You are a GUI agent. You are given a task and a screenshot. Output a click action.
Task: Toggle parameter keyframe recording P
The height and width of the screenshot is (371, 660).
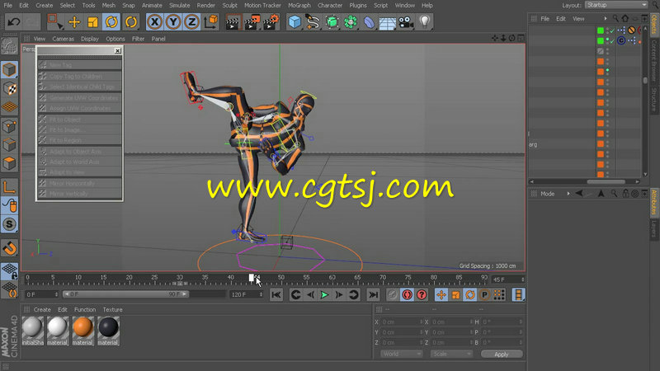click(484, 295)
